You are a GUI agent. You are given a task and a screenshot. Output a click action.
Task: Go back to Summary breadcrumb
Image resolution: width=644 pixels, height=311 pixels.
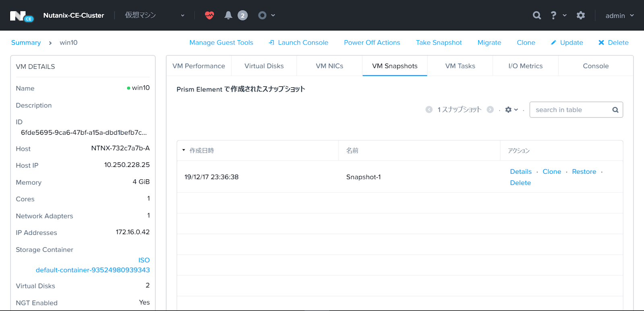click(26, 43)
